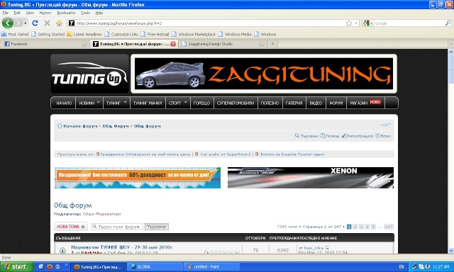Click the Tuning.bg site logo

pyautogui.click(x=89, y=74)
